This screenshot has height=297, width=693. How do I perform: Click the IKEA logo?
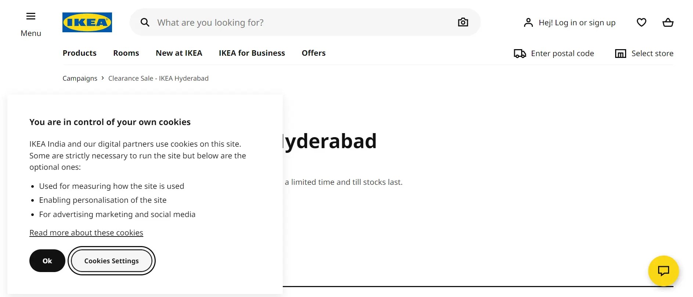point(87,22)
